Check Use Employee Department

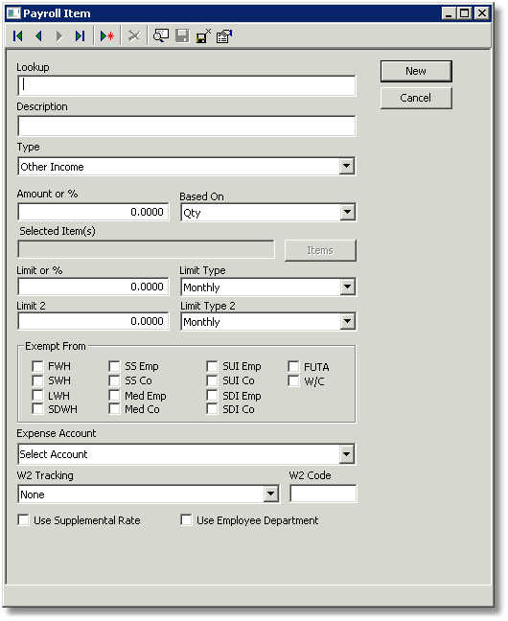186,519
